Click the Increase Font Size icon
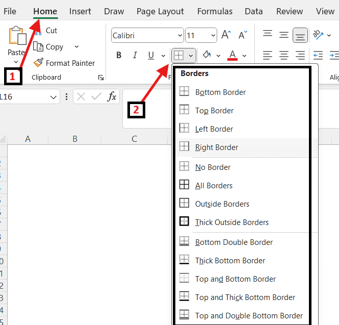Screen dimensions: 339x325 click(226, 35)
